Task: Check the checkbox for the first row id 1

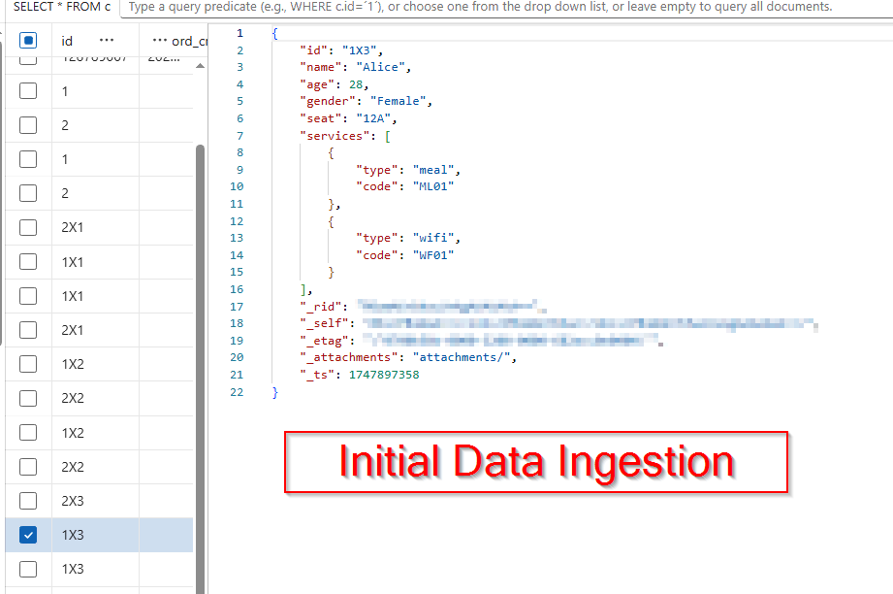Action: (x=28, y=90)
